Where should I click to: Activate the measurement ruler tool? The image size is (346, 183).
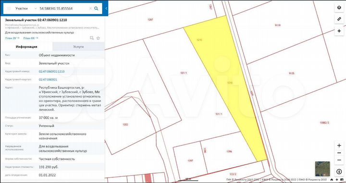pos(339,19)
